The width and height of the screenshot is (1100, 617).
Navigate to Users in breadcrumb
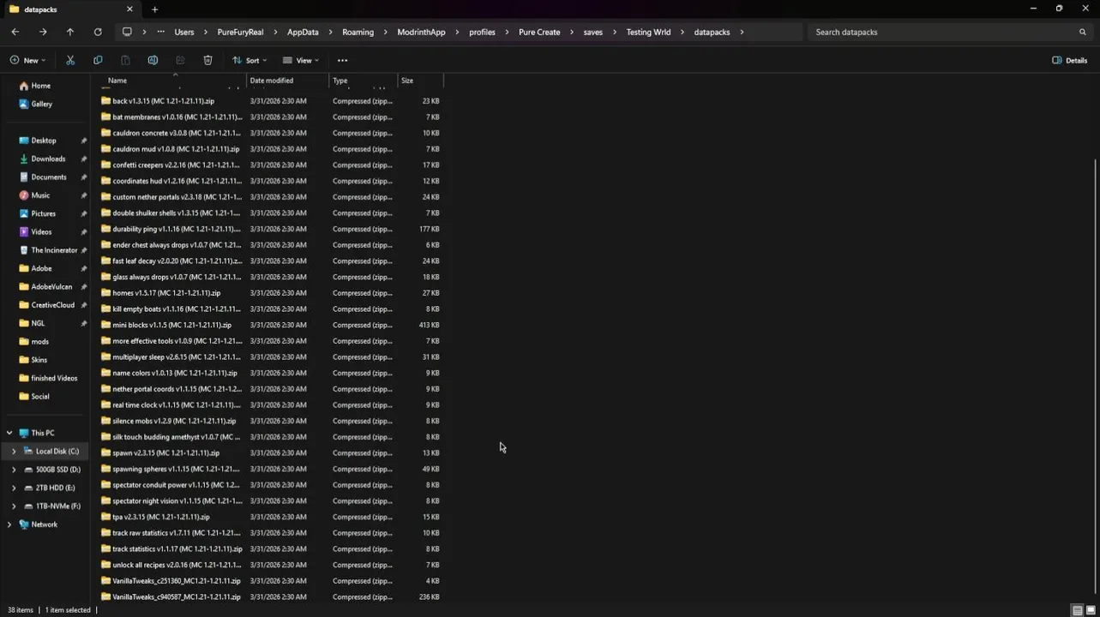point(184,32)
